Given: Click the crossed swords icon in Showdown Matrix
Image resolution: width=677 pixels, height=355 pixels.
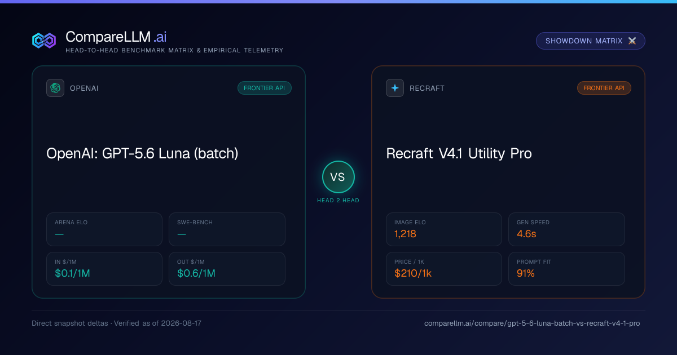Looking at the screenshot, I should point(632,41).
